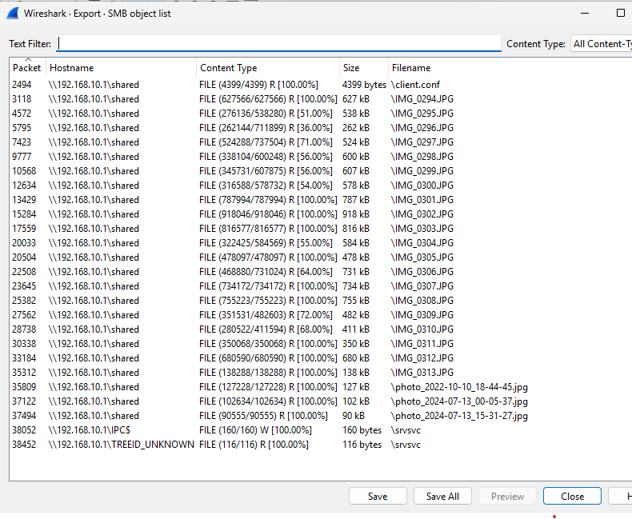Select the \IMG_0306.JPG filename
The image size is (632, 519).
(422, 272)
